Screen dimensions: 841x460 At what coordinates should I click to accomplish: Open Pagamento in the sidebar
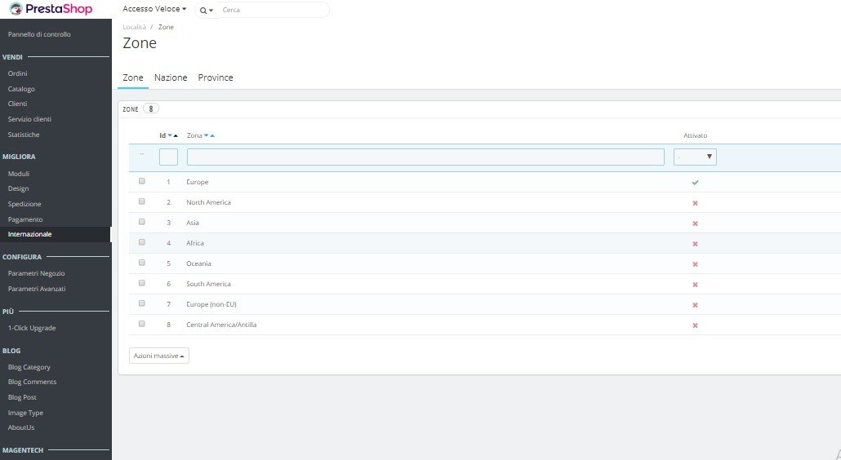pos(25,219)
